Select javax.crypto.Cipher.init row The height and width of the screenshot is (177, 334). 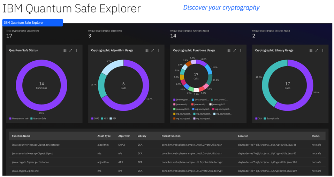167,171
